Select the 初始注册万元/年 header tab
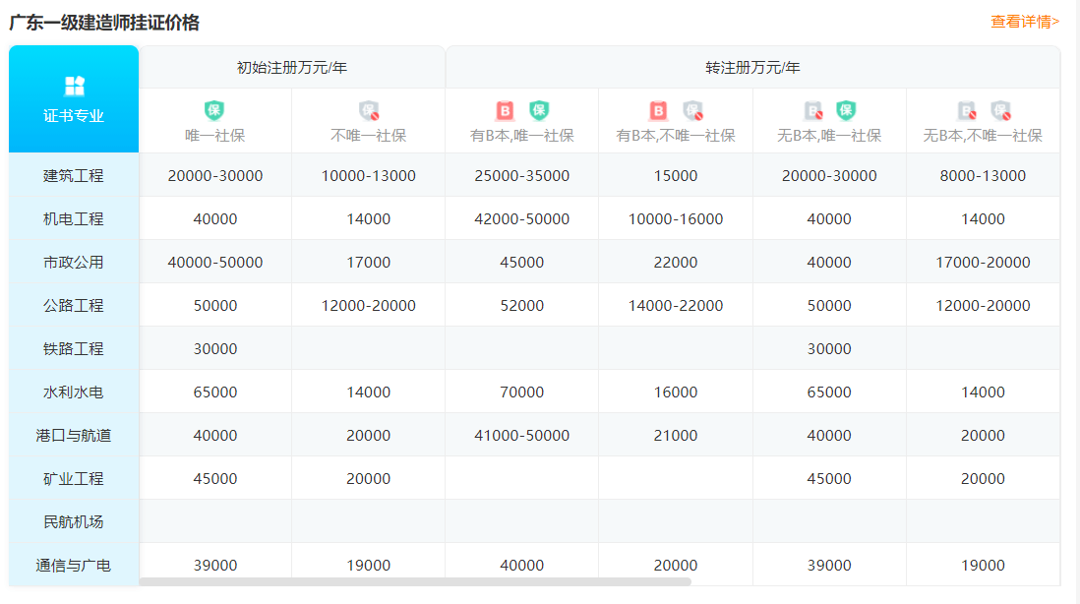Viewport: 1080px width, 604px height. pos(292,68)
